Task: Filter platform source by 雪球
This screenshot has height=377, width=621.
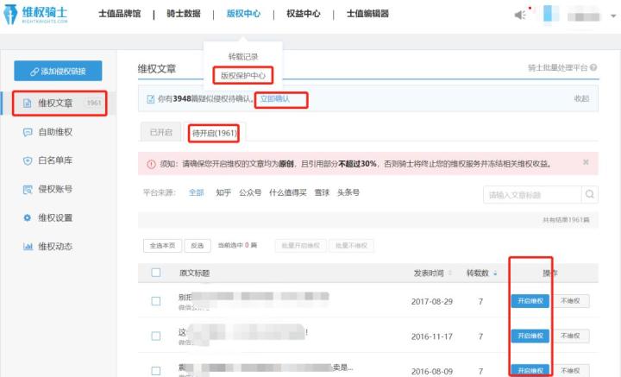Action: [322, 193]
